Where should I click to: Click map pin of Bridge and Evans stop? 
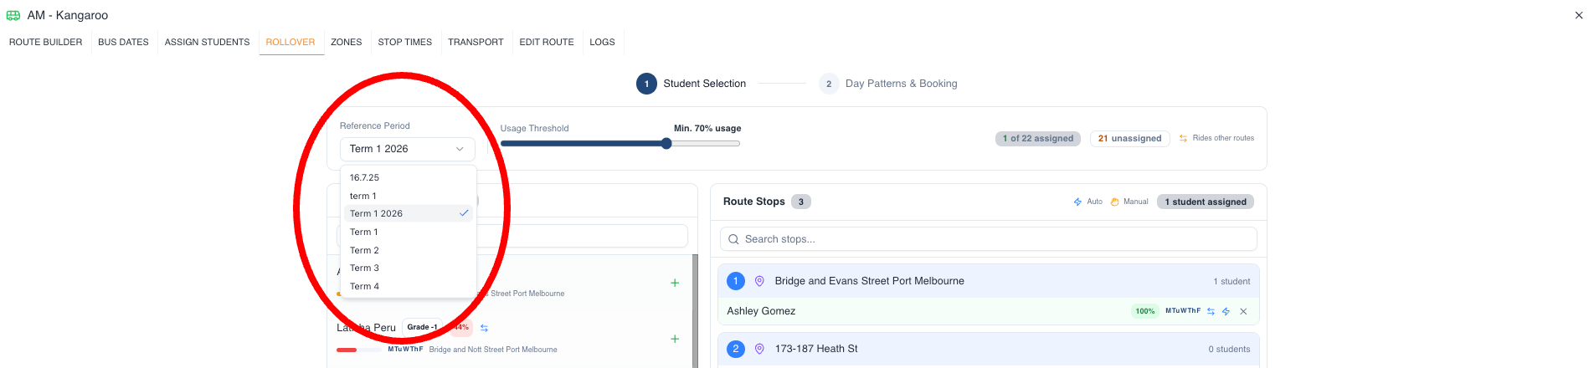point(759,281)
